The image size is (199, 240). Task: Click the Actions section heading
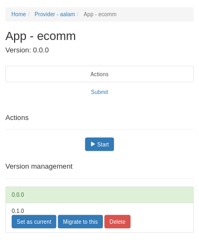tap(17, 118)
